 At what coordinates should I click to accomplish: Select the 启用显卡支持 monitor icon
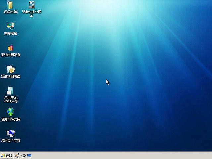click(x=10, y=133)
